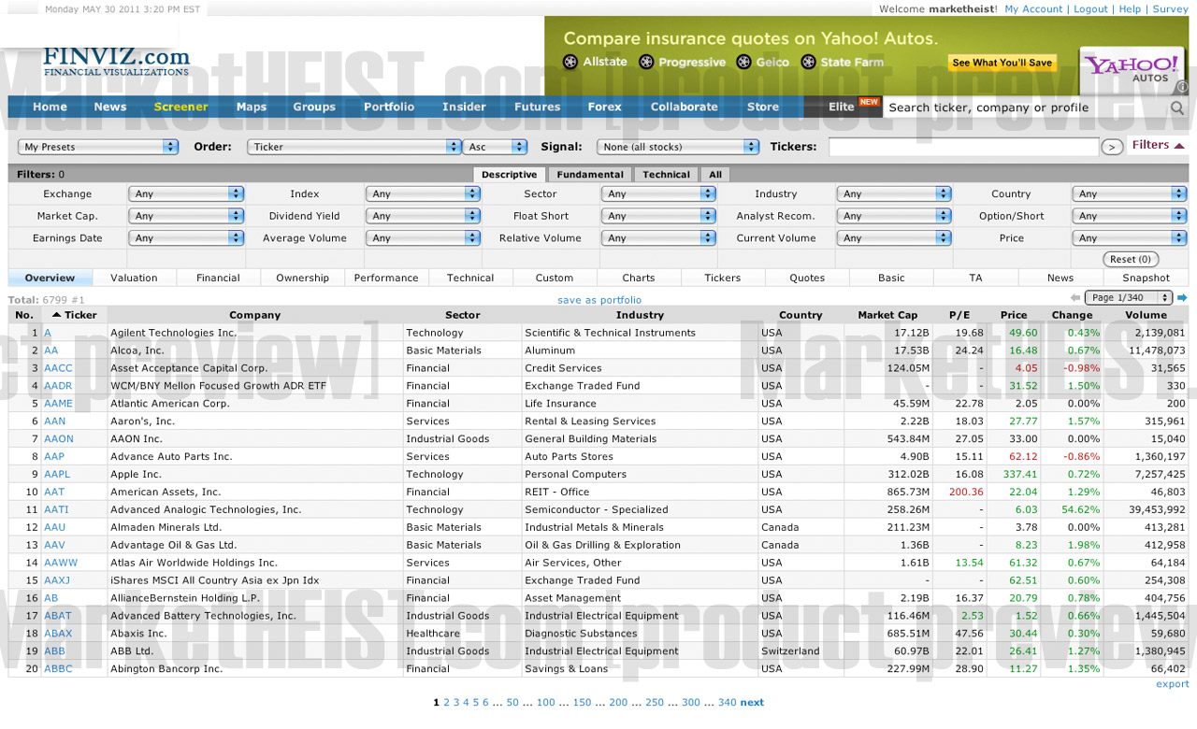The height and width of the screenshot is (729, 1197).
Task: Open the Signal dropdown
Action: point(678,147)
